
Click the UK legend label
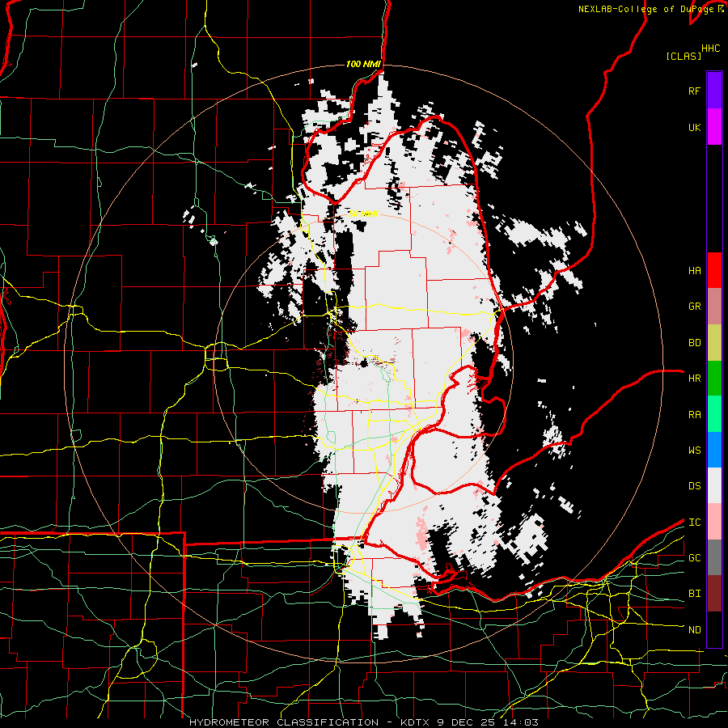(694, 127)
